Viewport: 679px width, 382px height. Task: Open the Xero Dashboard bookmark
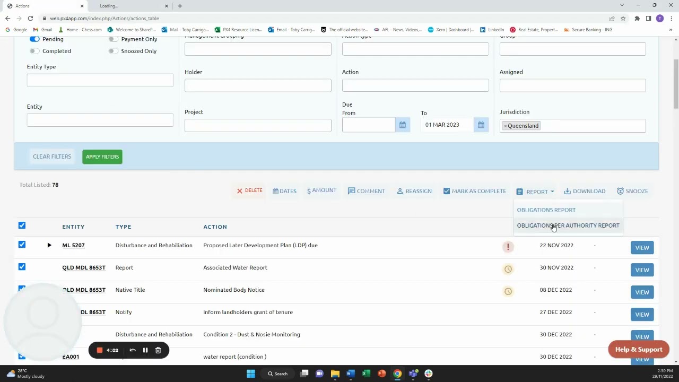click(451, 30)
